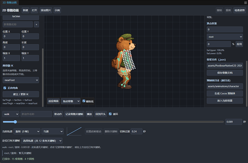Click the 添加图片 button
The width and height of the screenshot is (248, 163).
pyautogui.click(x=46, y=10)
